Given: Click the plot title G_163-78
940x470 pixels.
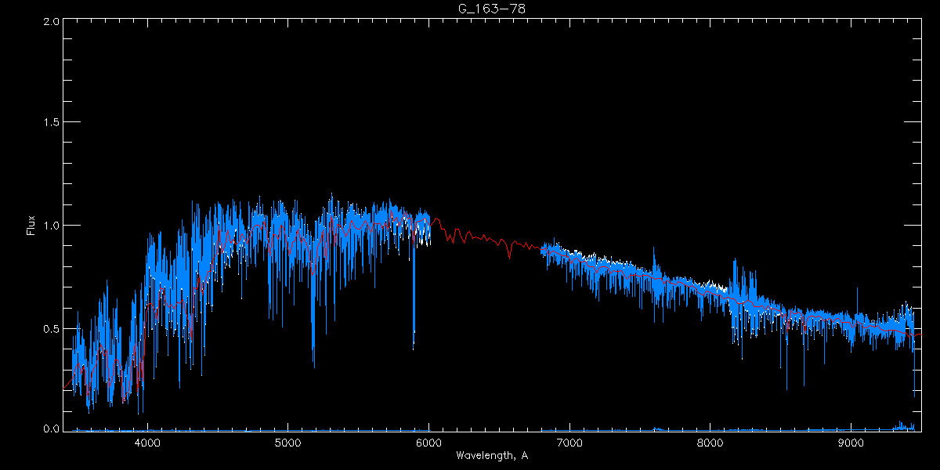Looking at the screenshot, I should [x=491, y=9].
